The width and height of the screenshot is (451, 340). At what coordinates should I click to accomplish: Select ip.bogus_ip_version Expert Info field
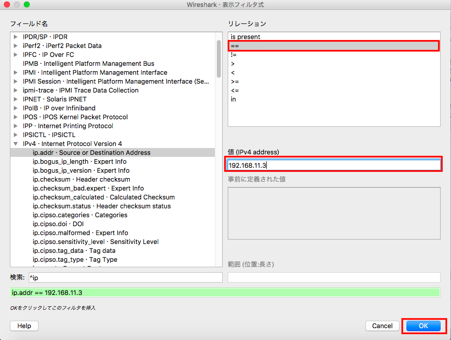[112, 171]
